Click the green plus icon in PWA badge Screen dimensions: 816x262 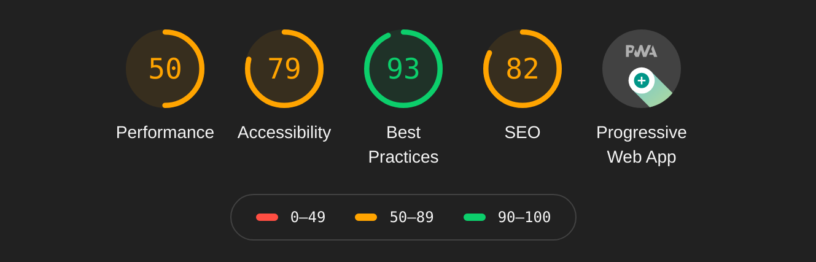click(642, 80)
